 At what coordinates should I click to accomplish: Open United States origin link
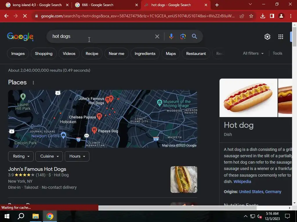[x=251, y=192]
